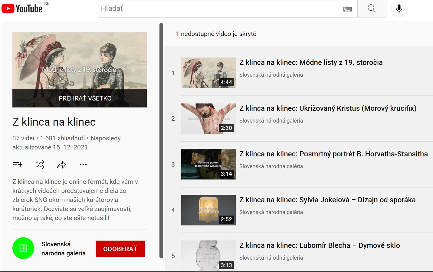Subscribe using the ODOBERAŤ button

[120, 249]
